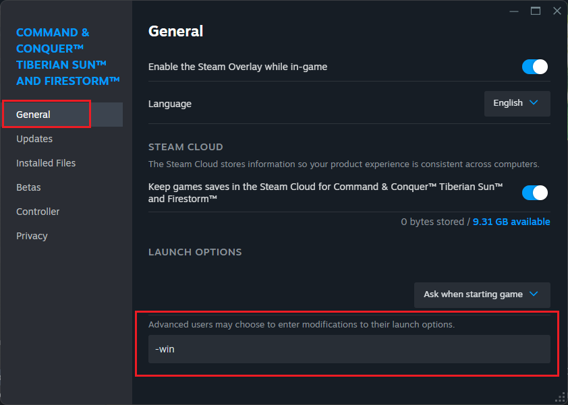
Task: Click the Command & Conquer game title
Action: [x=67, y=57]
